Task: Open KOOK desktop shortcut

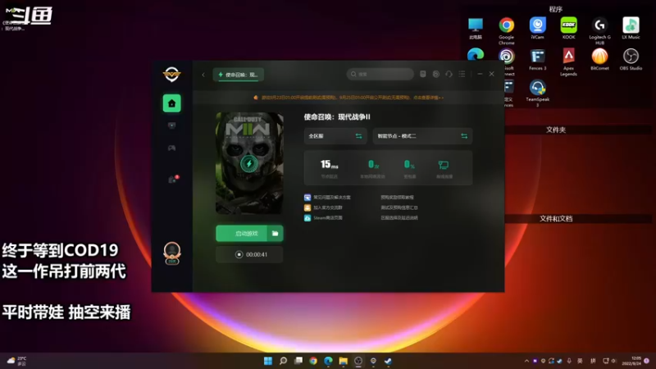Action: [568, 28]
